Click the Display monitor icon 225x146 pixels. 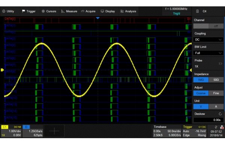click(x=102, y=11)
